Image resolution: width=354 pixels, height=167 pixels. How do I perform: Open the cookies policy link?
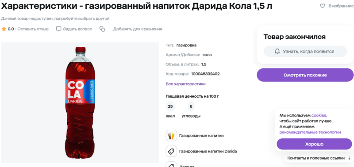click(x=319, y=115)
